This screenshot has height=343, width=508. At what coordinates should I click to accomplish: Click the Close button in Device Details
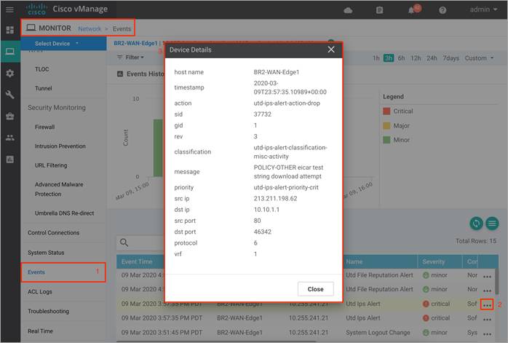click(x=315, y=289)
